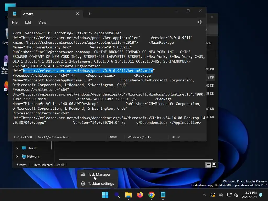This screenshot has width=268, height=201.
Task: Click the Notepad app icon in title bar
Action: (x=15, y=14)
